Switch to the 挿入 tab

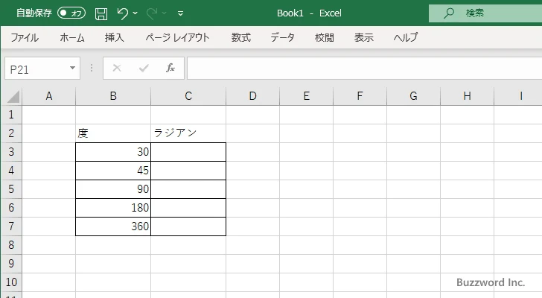pyautogui.click(x=115, y=37)
